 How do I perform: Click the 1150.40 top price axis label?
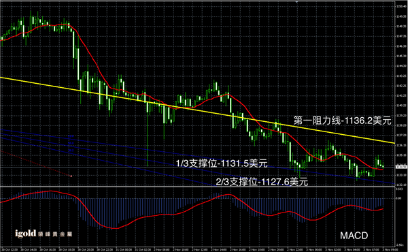click(401, 6)
